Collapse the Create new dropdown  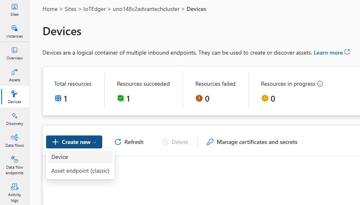coord(74,142)
